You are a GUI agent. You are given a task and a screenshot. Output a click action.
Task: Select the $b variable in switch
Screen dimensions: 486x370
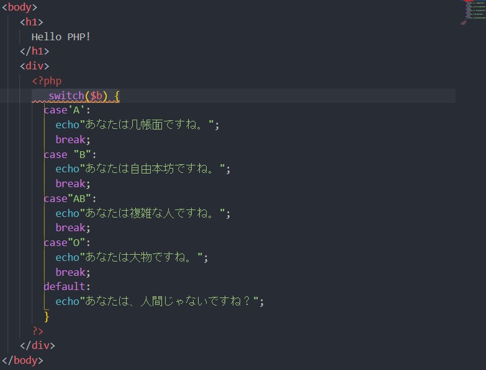coord(96,96)
